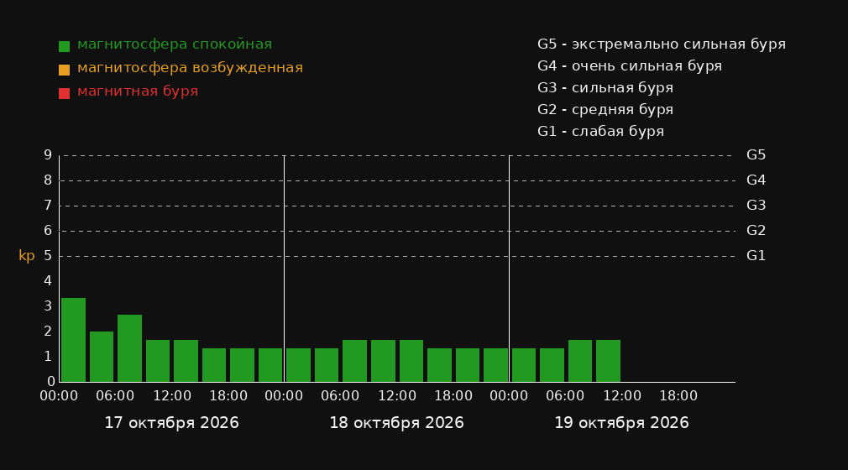
Task: Click the 18:00 time label for 19 октября
Action: click(678, 396)
